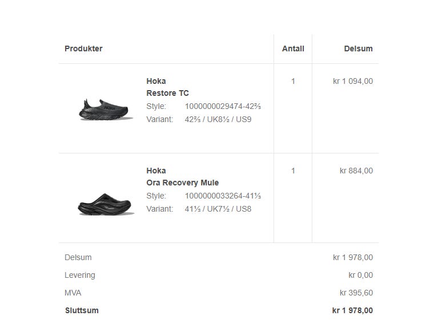Click variant text 42⅔ / UK8½ / US9
This screenshot has height=332, width=446.
(x=218, y=119)
